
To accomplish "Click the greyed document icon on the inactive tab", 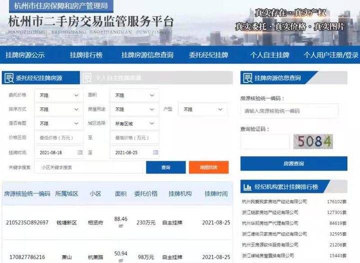I will 87,78.
